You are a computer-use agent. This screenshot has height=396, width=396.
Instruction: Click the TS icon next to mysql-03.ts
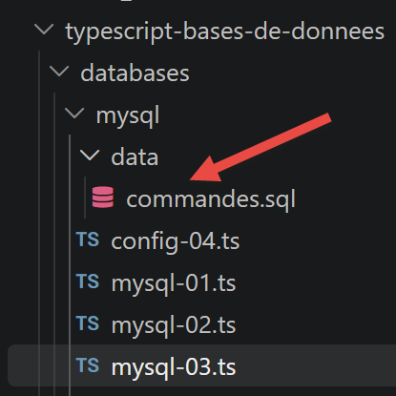coord(88,365)
